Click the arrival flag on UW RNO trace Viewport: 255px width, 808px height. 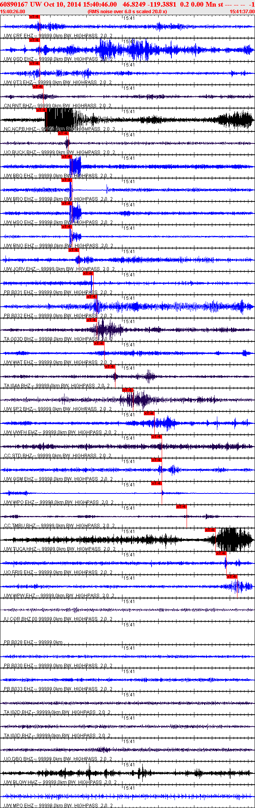point(67,227)
